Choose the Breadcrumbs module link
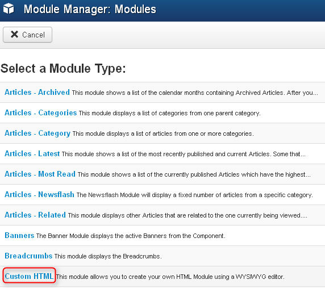The image size is (325, 288). tap(28, 256)
